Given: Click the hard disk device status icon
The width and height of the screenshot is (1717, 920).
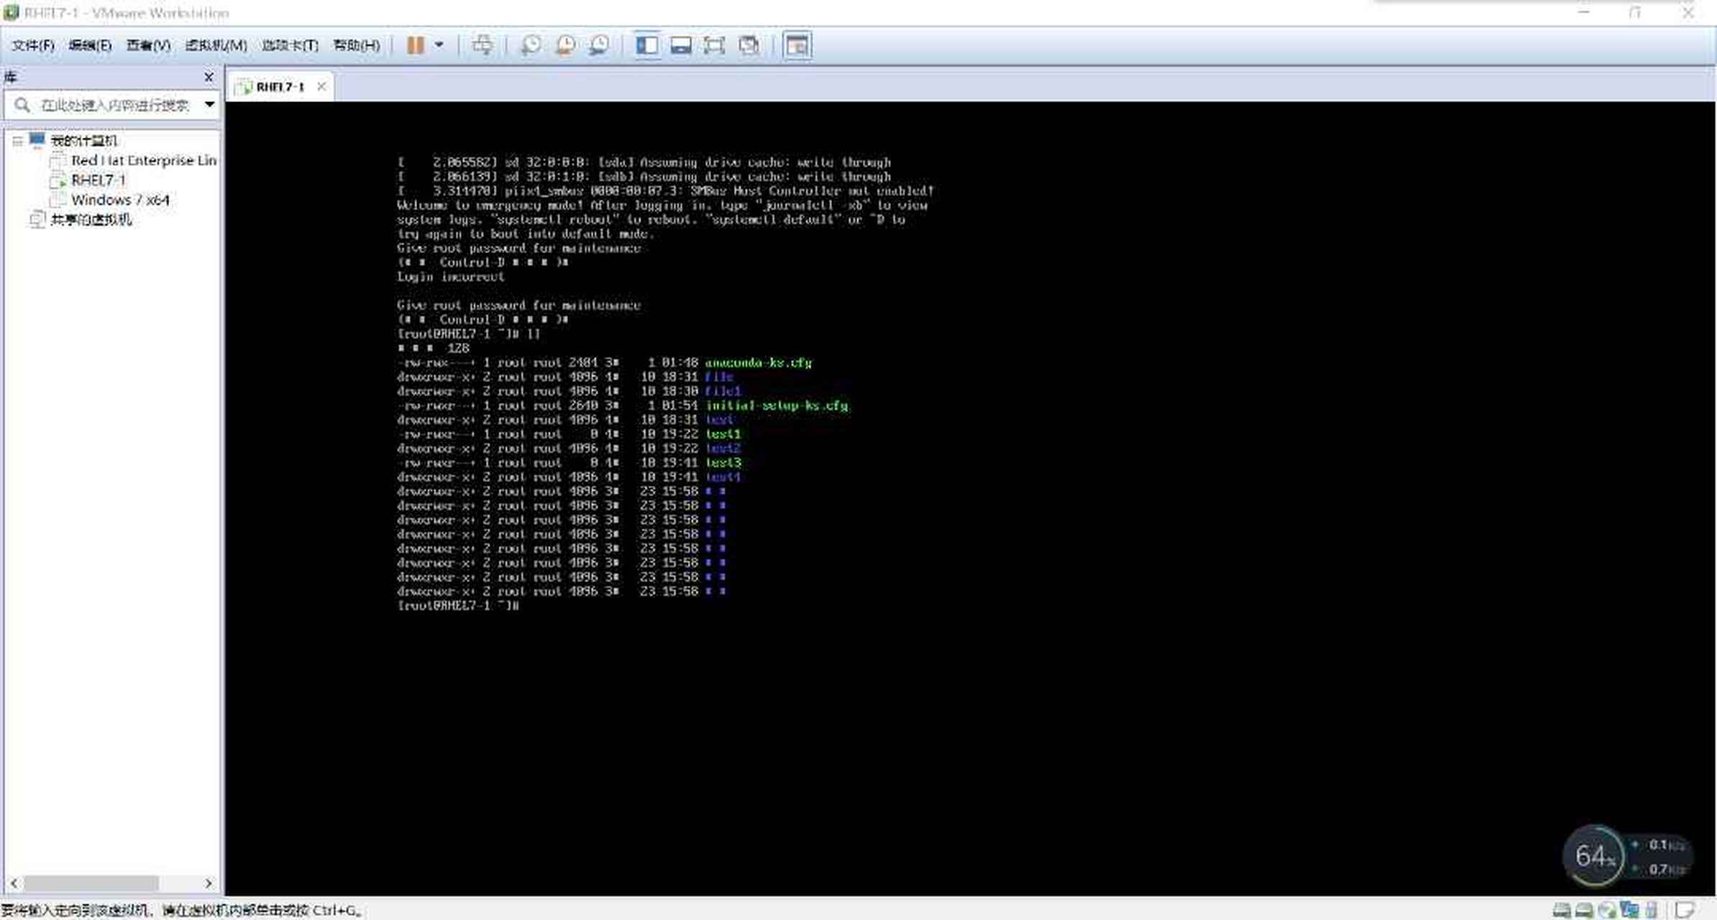Looking at the screenshot, I should (1561, 910).
